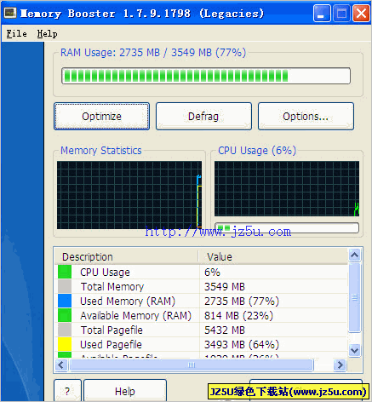The image size is (372, 402).
Task: Click the 814 MB (23%) value cell
Action: 238,316
